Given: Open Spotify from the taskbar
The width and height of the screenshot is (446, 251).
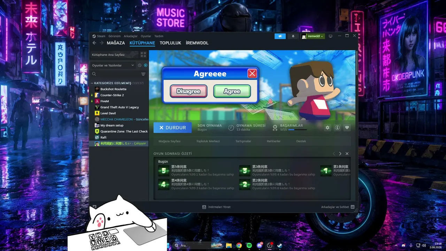Looking at the screenshot, I should tap(249, 245).
